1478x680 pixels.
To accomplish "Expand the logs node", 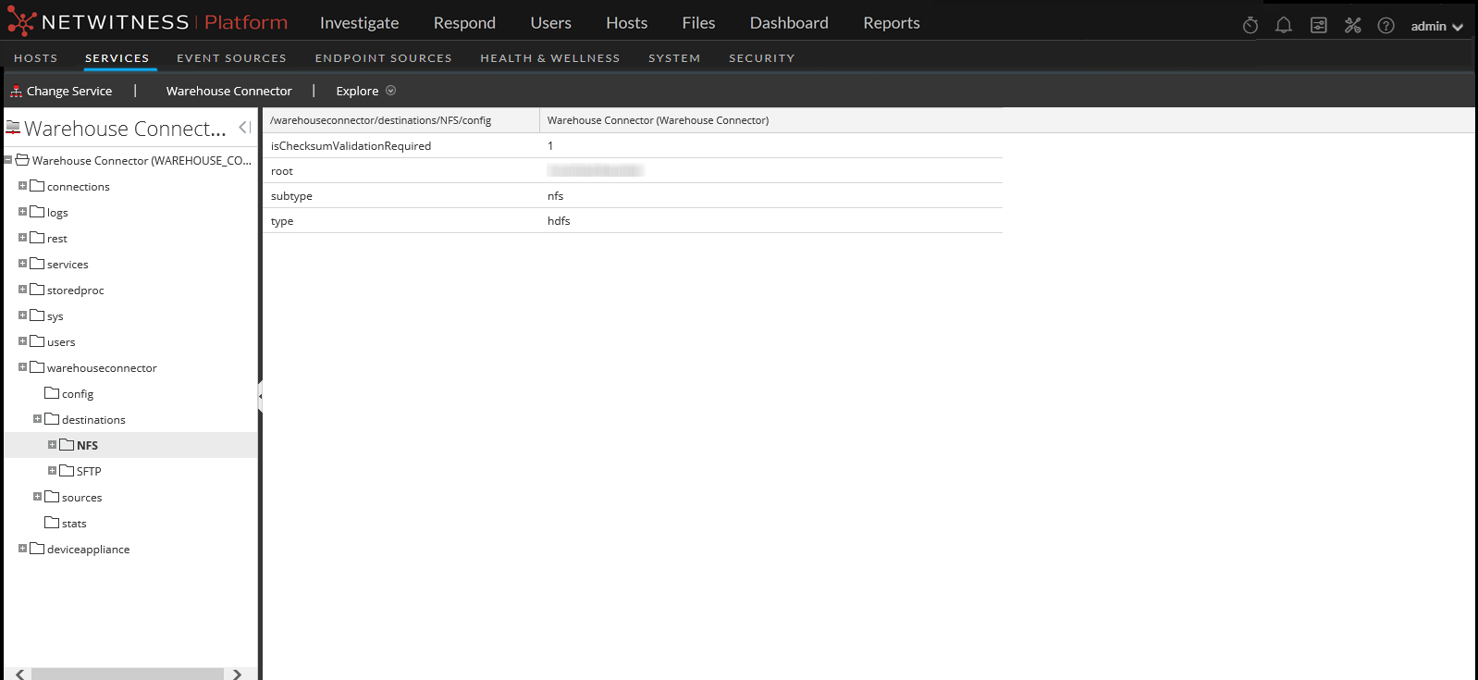I will [22, 212].
